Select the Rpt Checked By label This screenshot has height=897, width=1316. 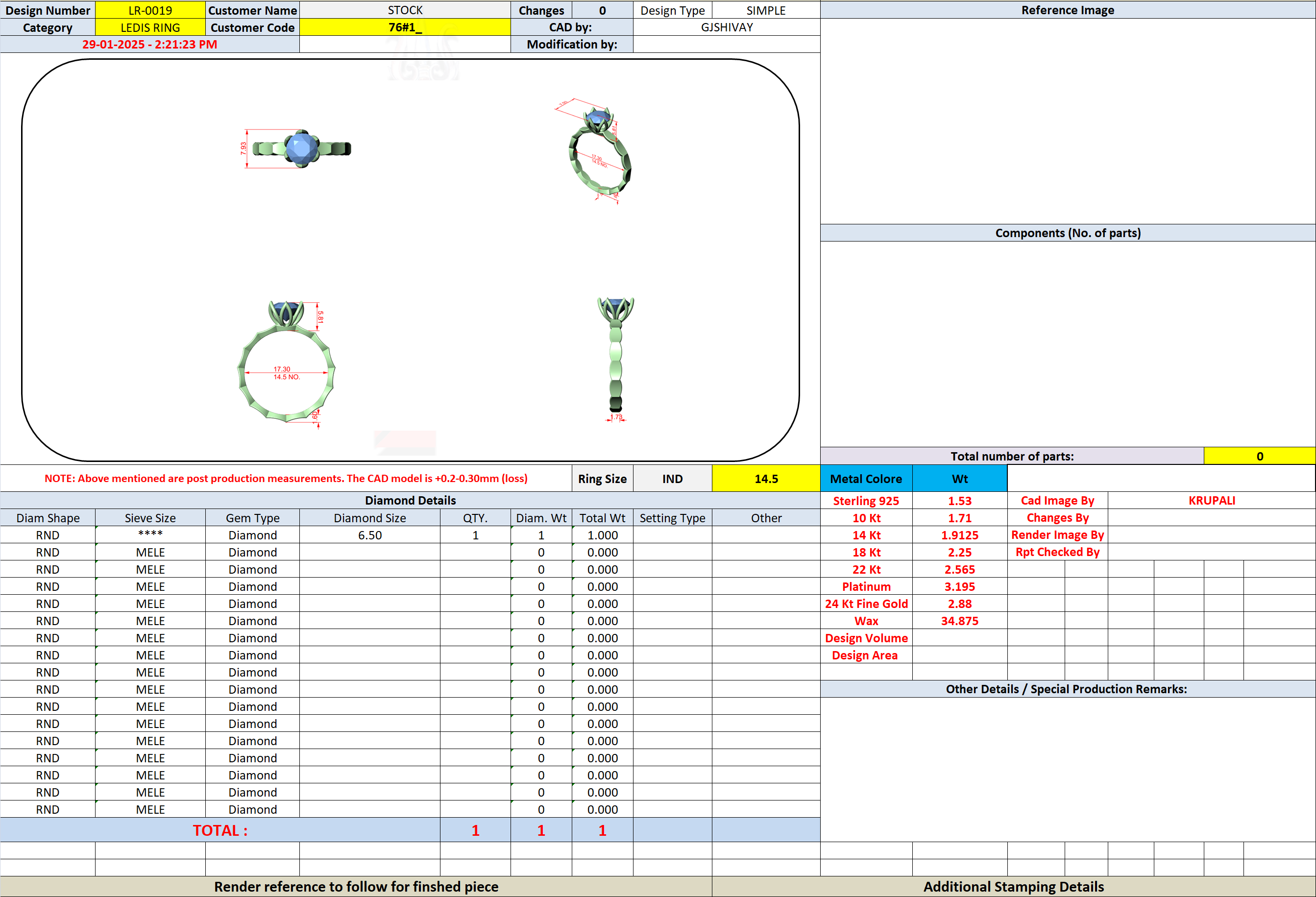pyautogui.click(x=1057, y=552)
